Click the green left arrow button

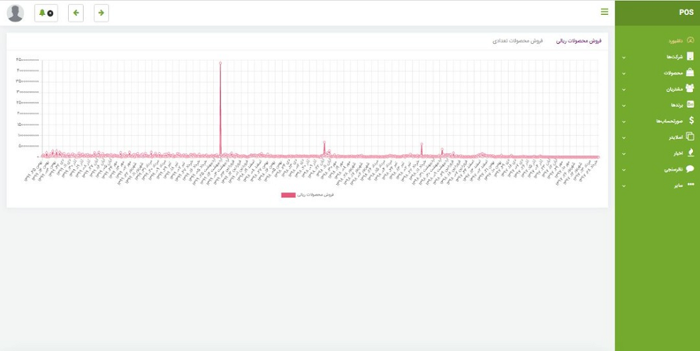76,13
